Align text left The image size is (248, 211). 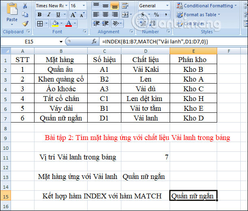(96, 15)
